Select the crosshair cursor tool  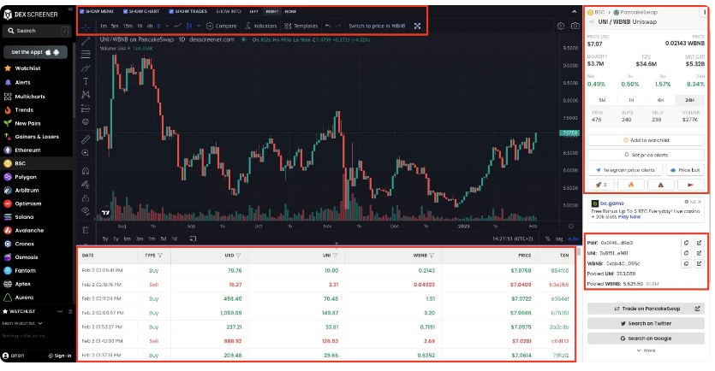point(86,26)
